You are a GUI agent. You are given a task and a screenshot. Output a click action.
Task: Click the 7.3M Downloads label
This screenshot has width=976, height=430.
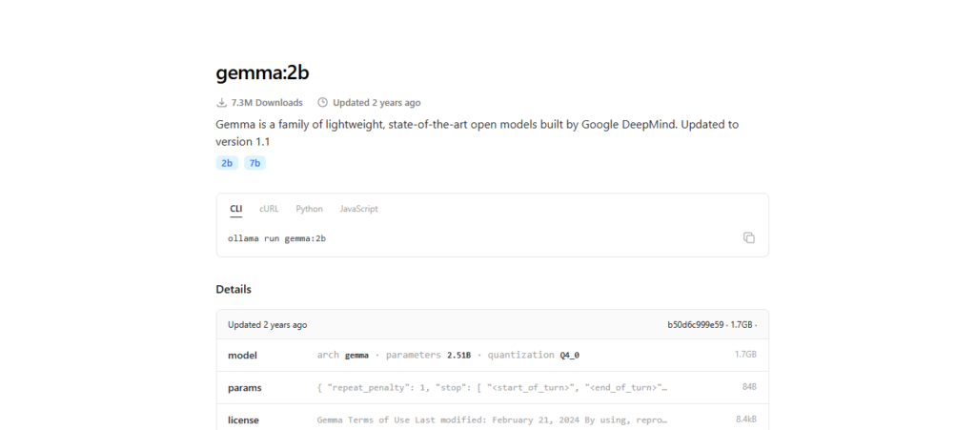[x=267, y=103]
